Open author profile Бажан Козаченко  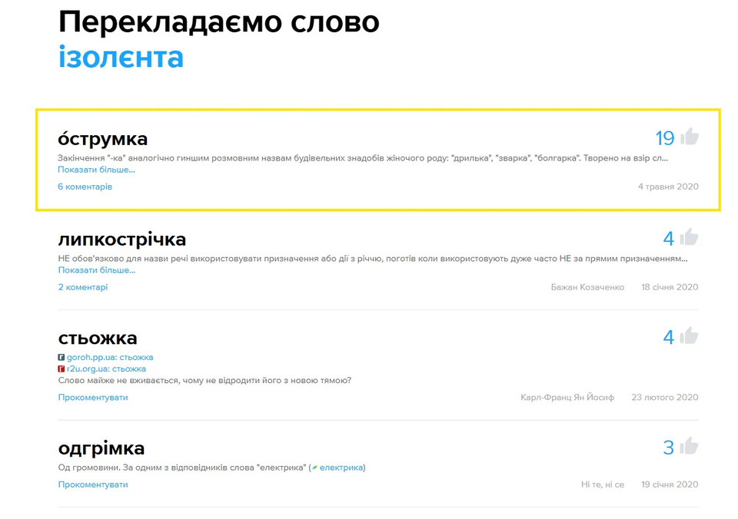[587, 287]
